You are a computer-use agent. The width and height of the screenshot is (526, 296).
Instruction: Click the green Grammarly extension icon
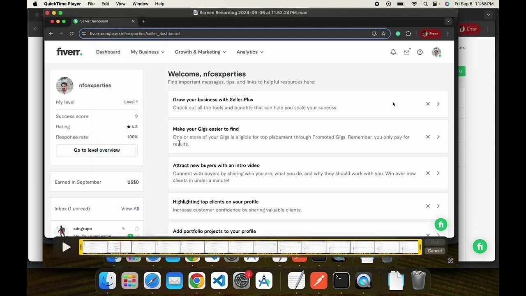(x=398, y=34)
